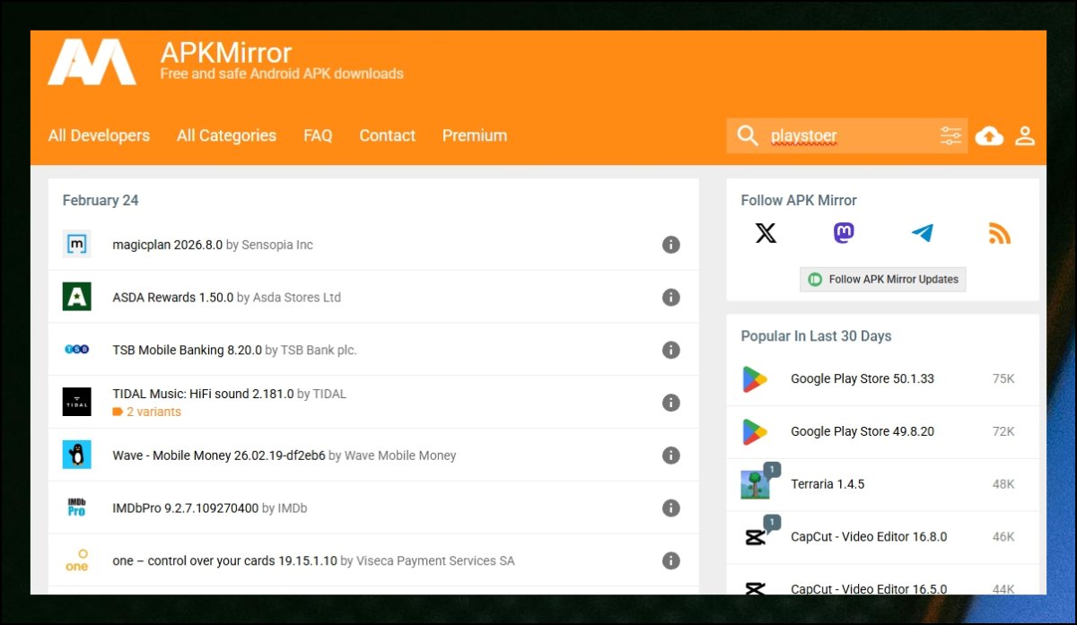Open ASDA Rewards 1.50.0 release
Screen dimensions: 1077x625
[x=173, y=298]
